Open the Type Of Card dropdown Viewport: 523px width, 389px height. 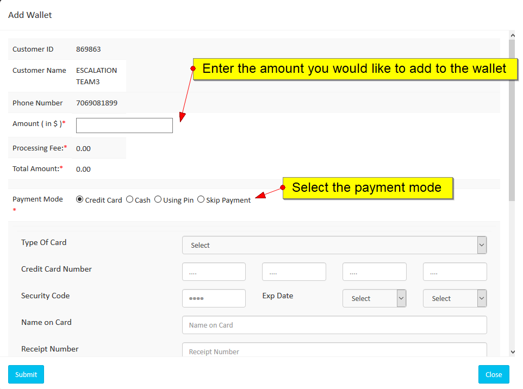click(334, 245)
